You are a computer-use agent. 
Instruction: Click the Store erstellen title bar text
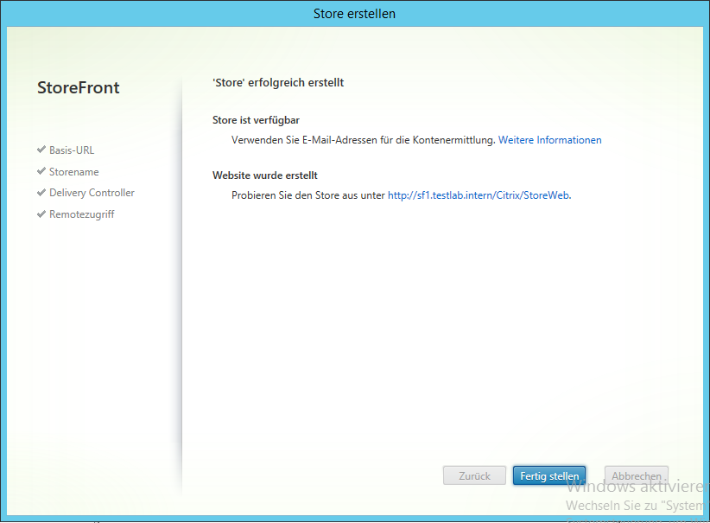tap(354, 14)
